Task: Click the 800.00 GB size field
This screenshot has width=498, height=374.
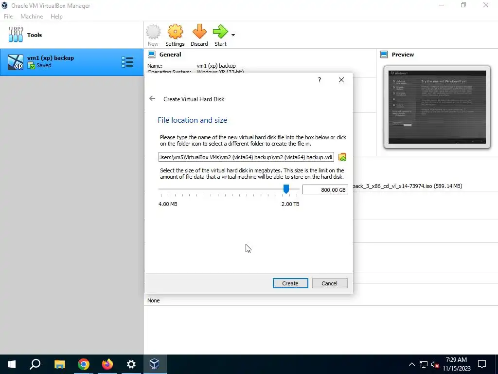Action: coord(325,190)
